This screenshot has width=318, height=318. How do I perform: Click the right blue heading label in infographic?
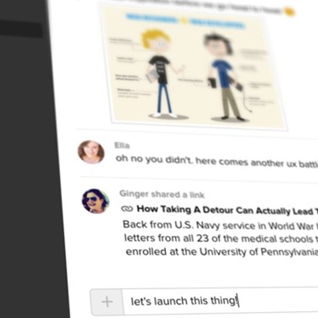click(217, 23)
